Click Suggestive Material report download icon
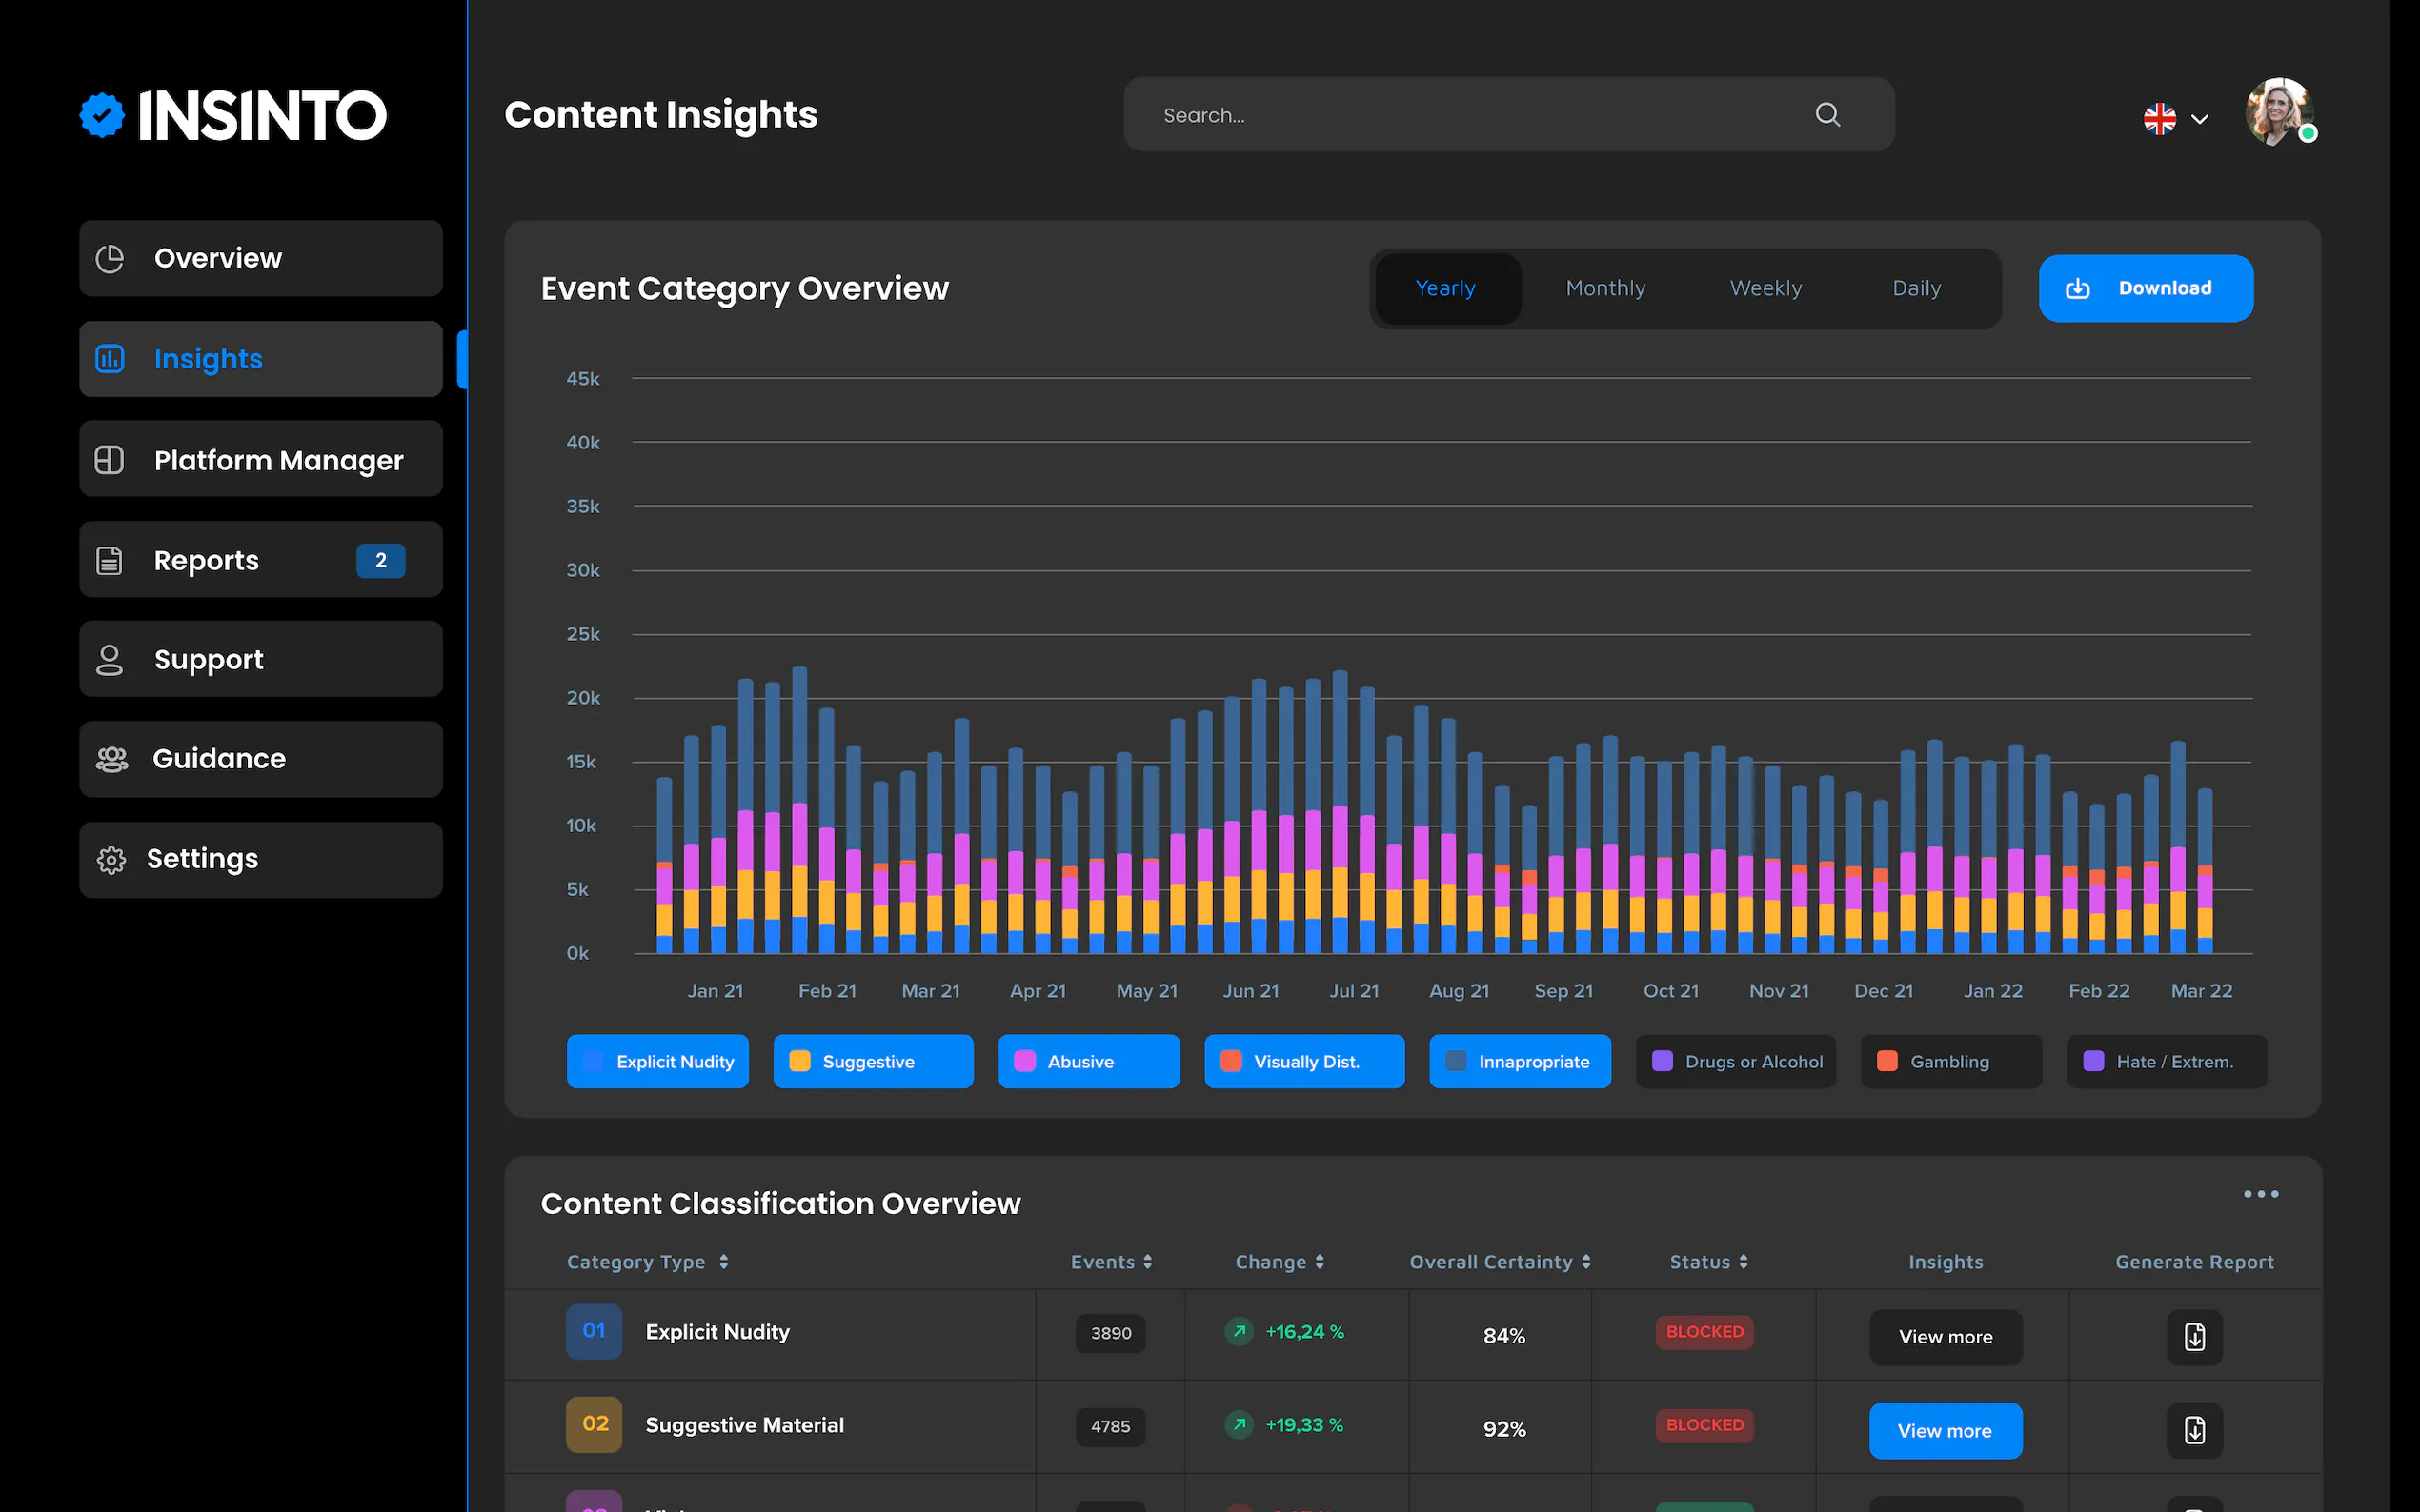This screenshot has width=2420, height=1512. coord(2194,1430)
